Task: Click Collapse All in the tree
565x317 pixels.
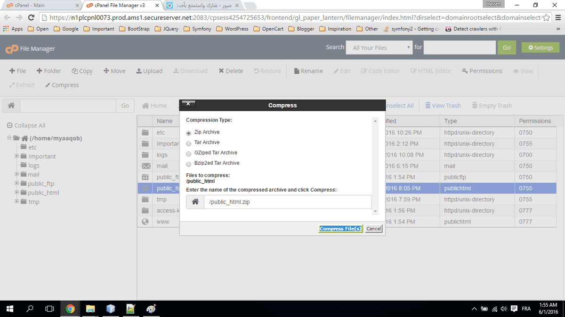Action: pyautogui.click(x=26, y=125)
